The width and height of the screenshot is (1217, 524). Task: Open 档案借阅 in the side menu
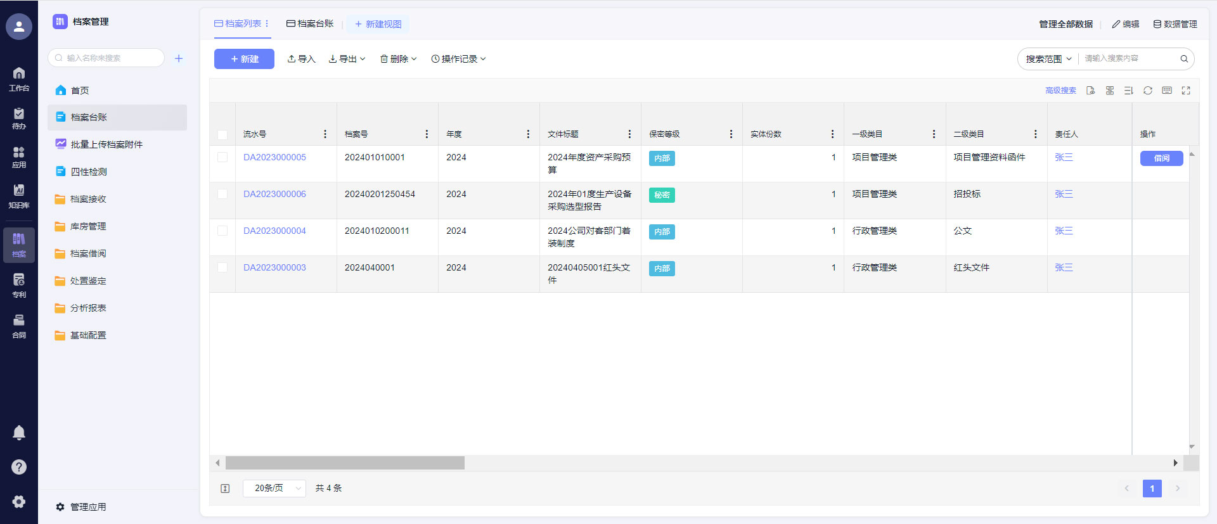click(88, 253)
